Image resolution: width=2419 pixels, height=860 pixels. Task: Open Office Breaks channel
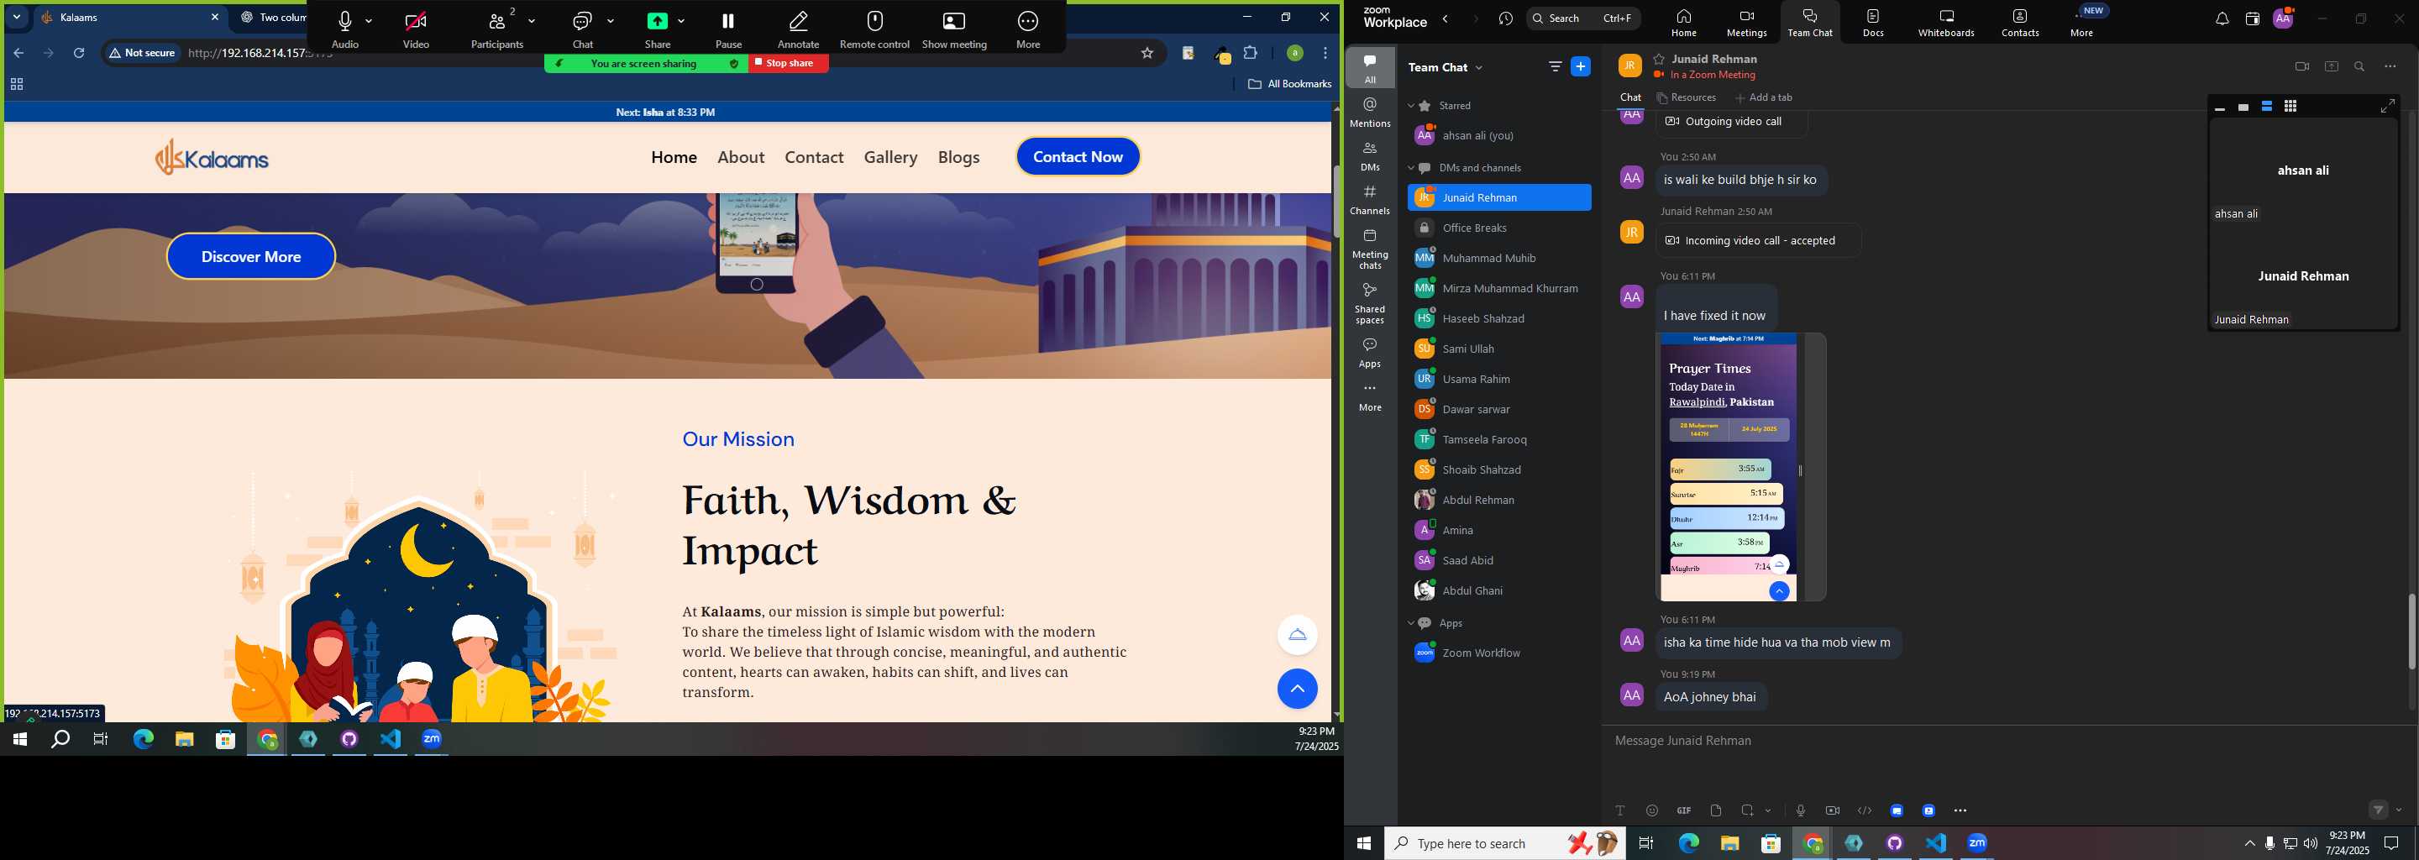[x=1498, y=228]
